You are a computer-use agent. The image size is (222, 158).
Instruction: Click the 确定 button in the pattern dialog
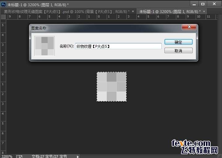pos(178,42)
